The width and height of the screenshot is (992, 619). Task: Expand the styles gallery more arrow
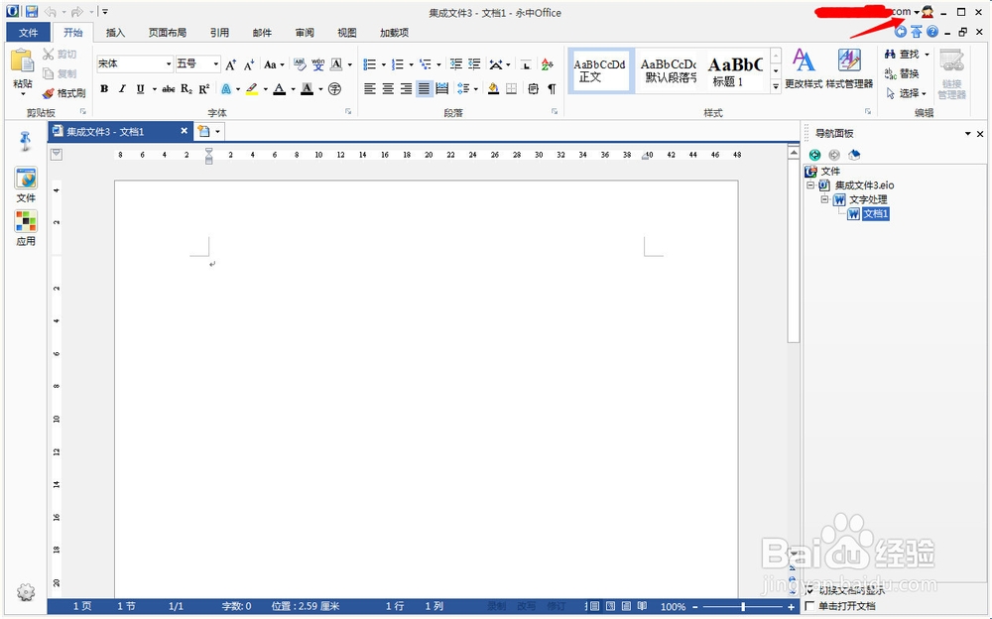pyautogui.click(x=776, y=86)
